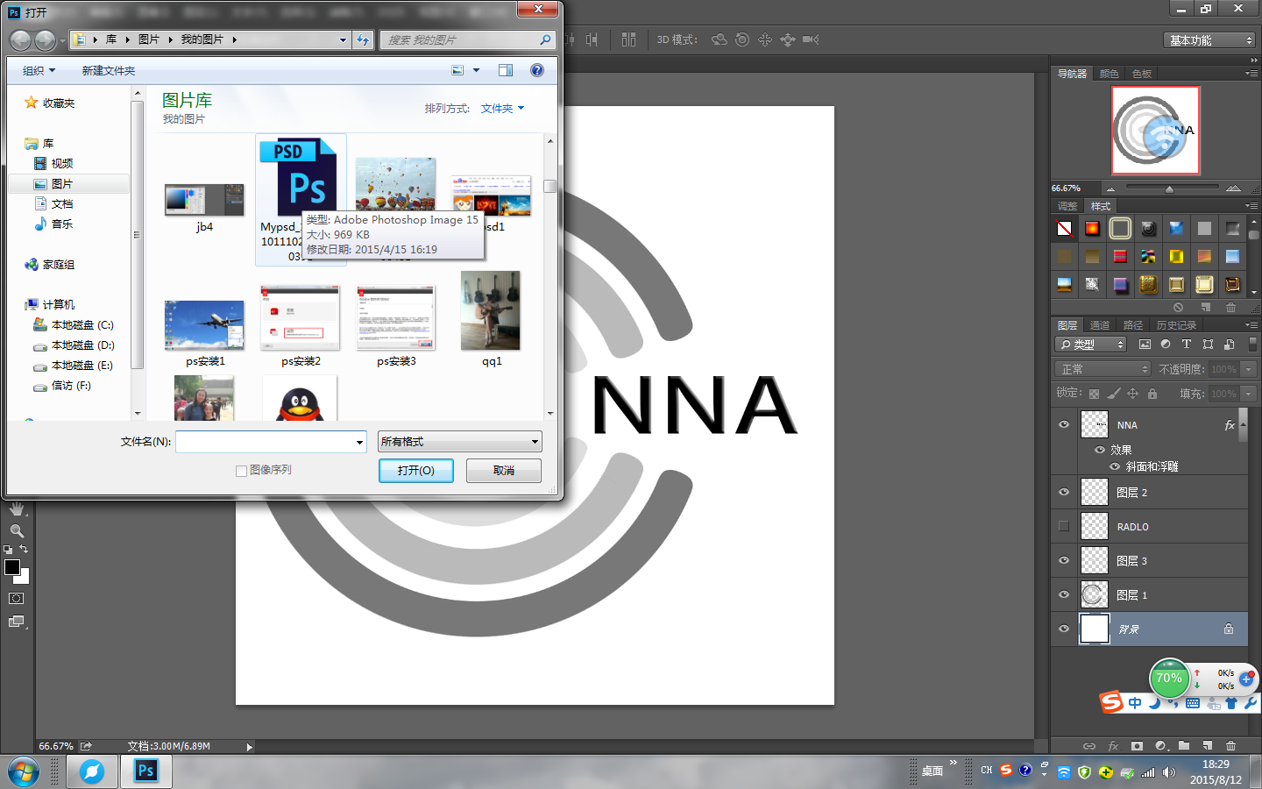Switch to the 路径 tab
The width and height of the screenshot is (1262, 789).
point(1133,325)
